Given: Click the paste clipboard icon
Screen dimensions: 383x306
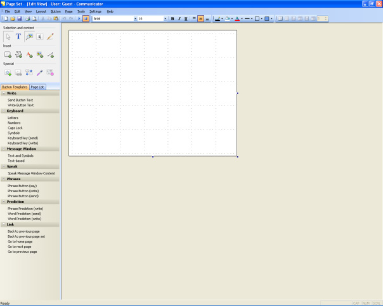Looking at the screenshot, I should (x=56, y=18).
